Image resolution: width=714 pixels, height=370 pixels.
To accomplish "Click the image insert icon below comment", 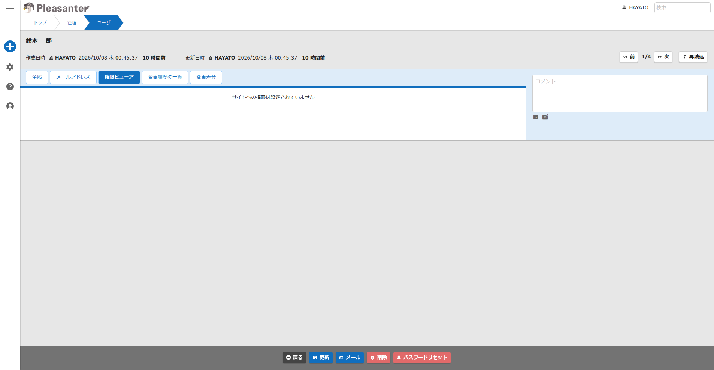I will pos(536,117).
